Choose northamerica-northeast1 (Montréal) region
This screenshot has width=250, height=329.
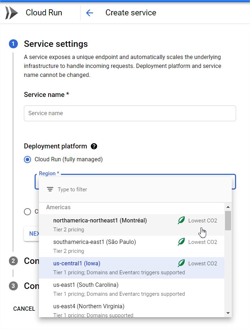point(132,225)
